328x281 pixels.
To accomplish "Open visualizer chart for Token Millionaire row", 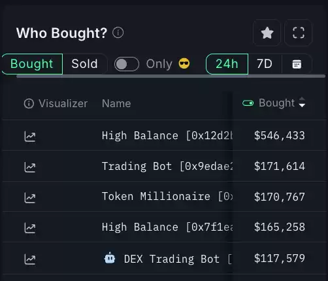I will click(x=30, y=197).
